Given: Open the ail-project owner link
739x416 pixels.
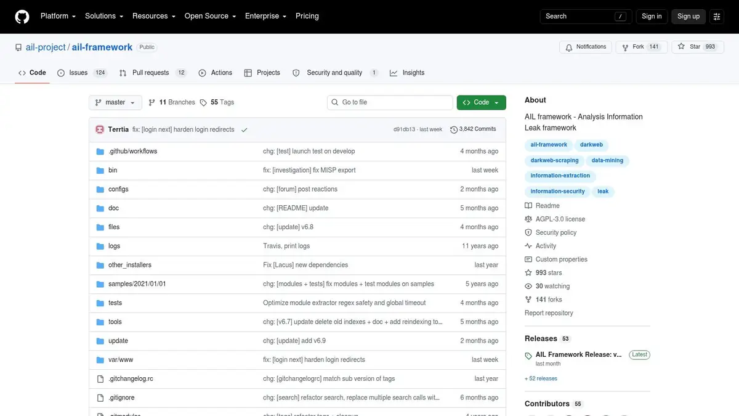Looking at the screenshot, I should click(x=46, y=47).
